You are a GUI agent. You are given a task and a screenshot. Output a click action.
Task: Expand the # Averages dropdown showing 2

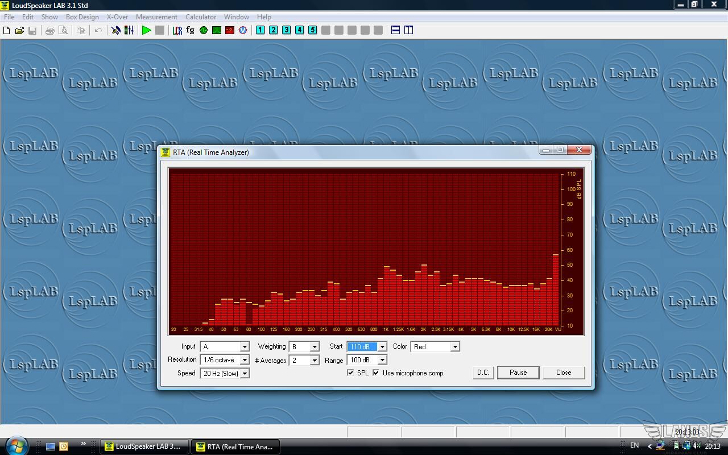pyautogui.click(x=315, y=361)
